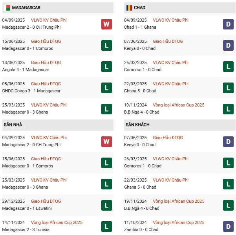This screenshot has height=235, width=236.
Task: Open the MADAGASCAR team header
Action: pyautogui.click(x=26, y=8)
